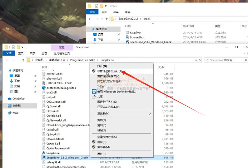Select the SnapGene application file
The height and width of the screenshot is (168, 248).
pyautogui.click(x=53, y=153)
